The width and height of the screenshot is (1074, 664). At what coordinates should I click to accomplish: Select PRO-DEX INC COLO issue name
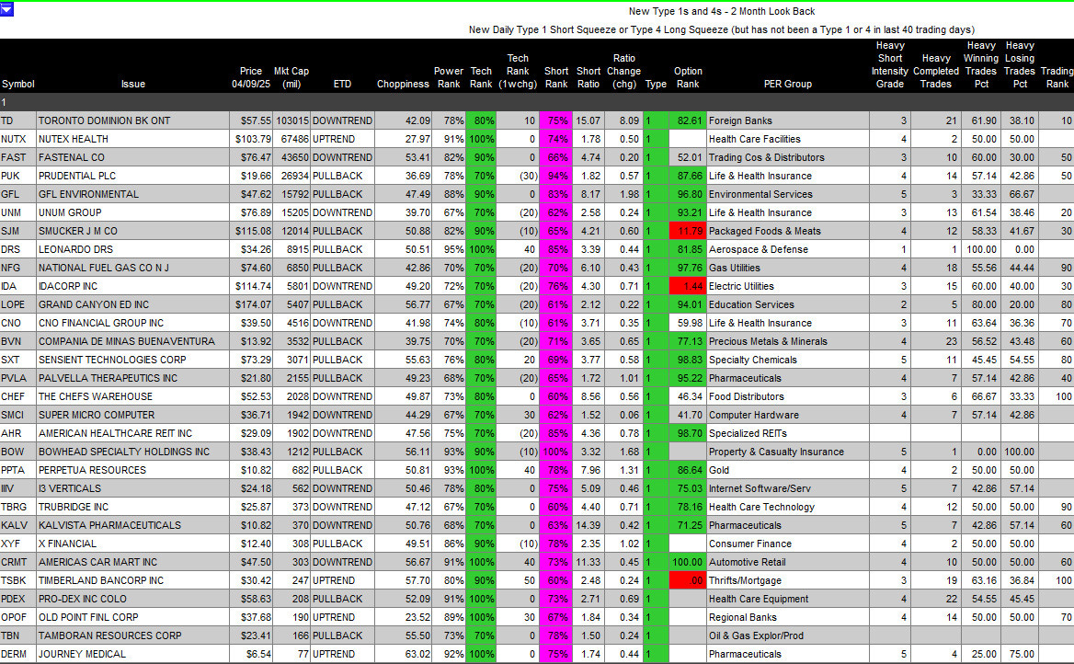(x=82, y=599)
